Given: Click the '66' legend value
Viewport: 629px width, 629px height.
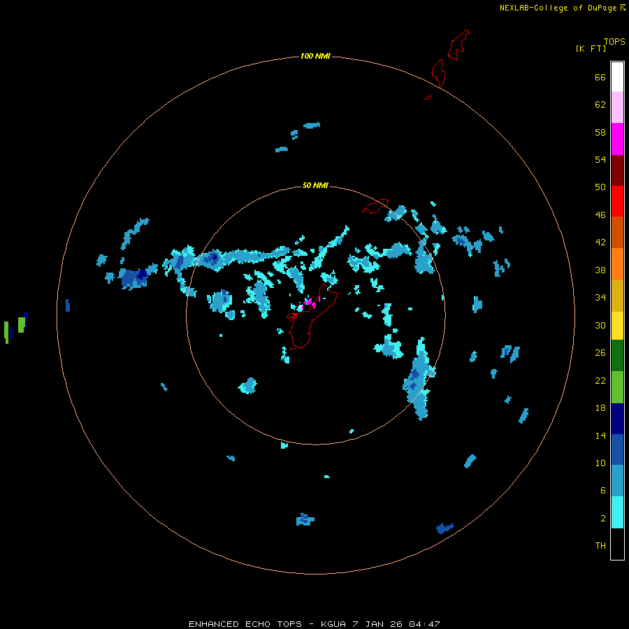Looking at the screenshot, I should point(600,78).
